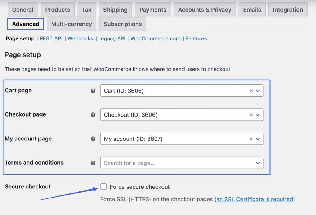
Task: Open the Terms and conditions help tooltip
Action: 93,163
